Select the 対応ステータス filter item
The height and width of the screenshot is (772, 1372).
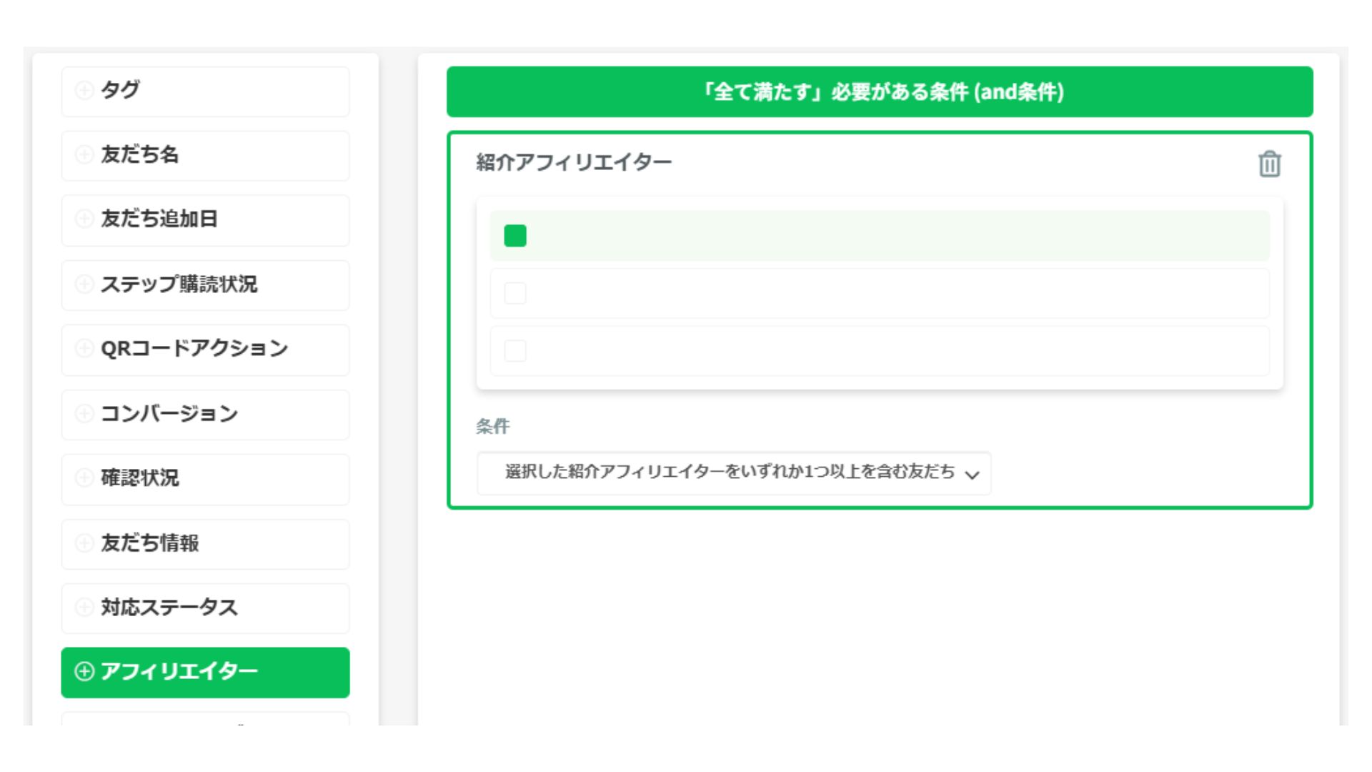tap(206, 608)
